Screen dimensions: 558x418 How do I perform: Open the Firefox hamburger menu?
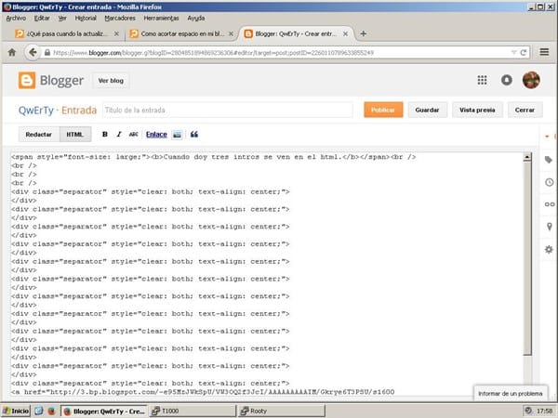point(546,53)
